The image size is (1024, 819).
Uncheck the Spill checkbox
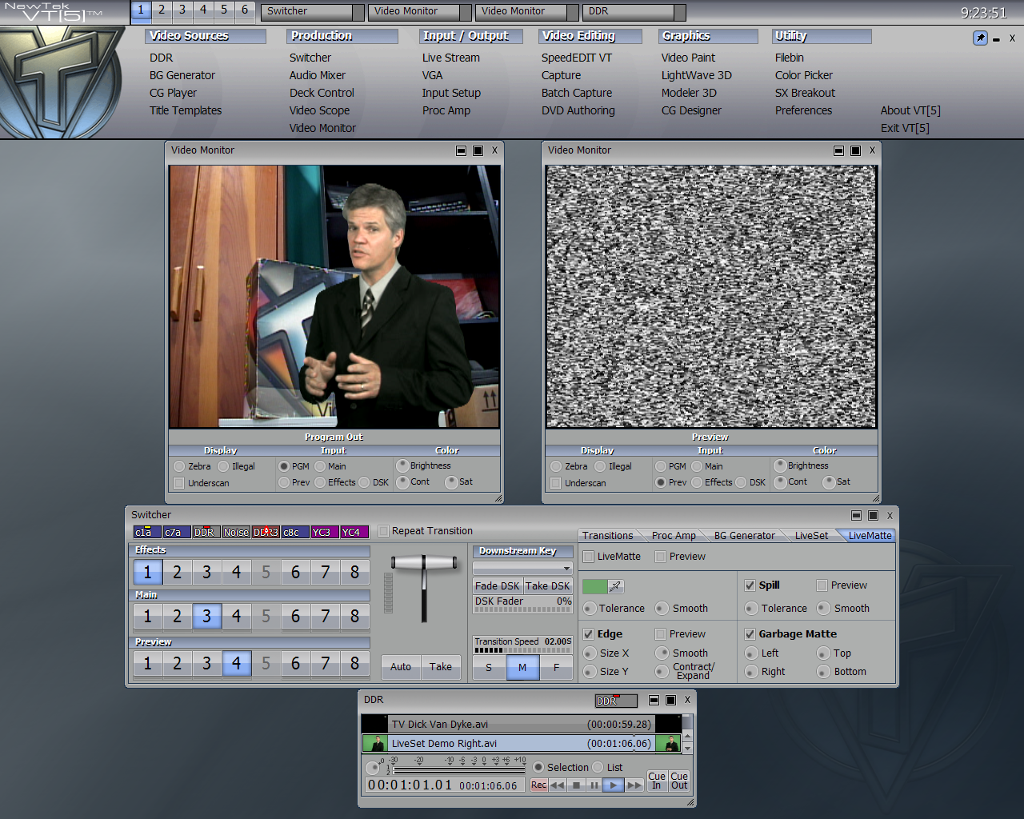pyautogui.click(x=750, y=585)
